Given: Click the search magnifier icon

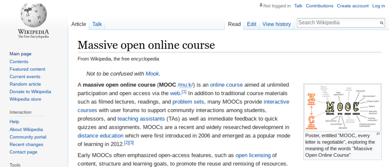Looking at the screenshot, I should click(x=382, y=23).
